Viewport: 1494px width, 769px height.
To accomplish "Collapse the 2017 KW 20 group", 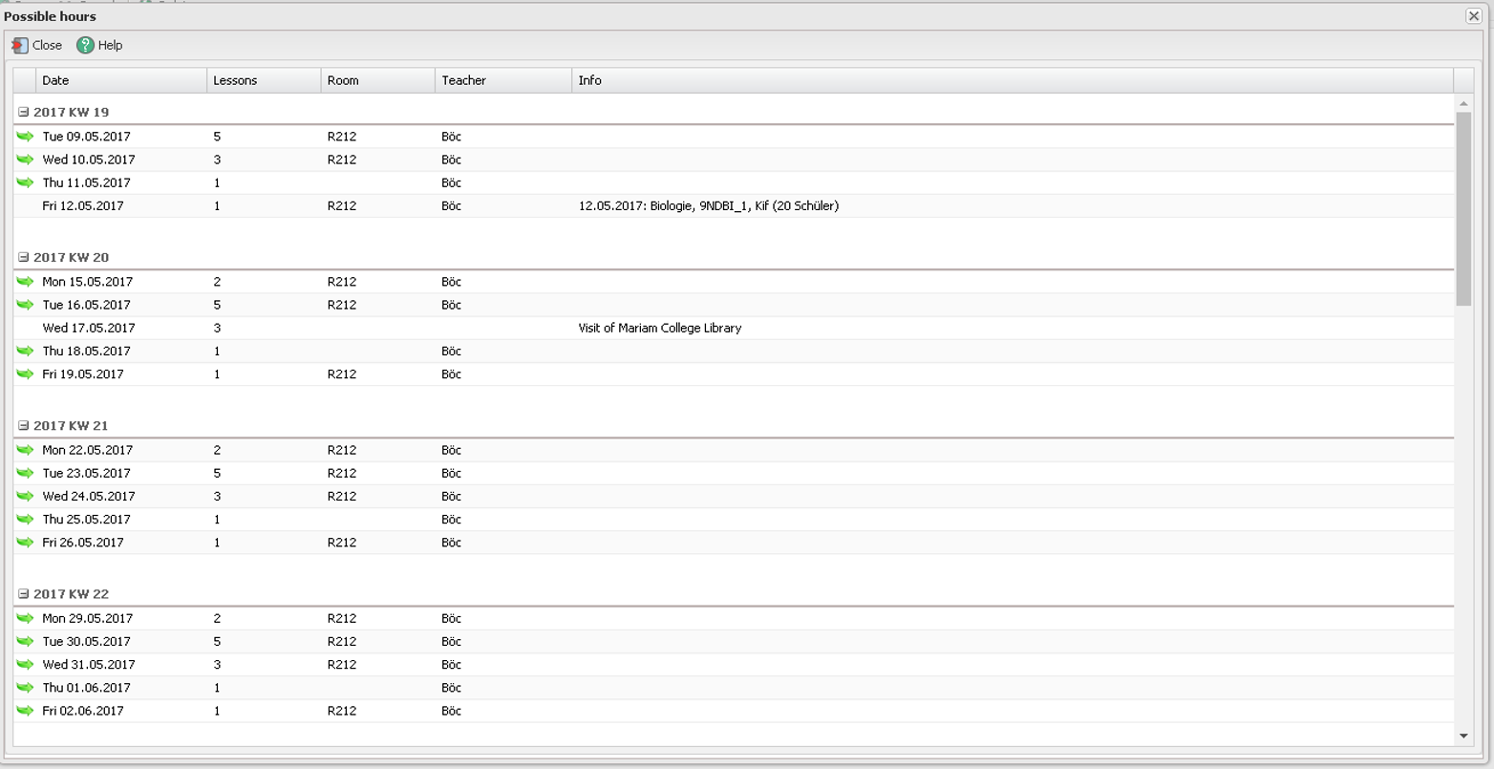I will 24,257.
